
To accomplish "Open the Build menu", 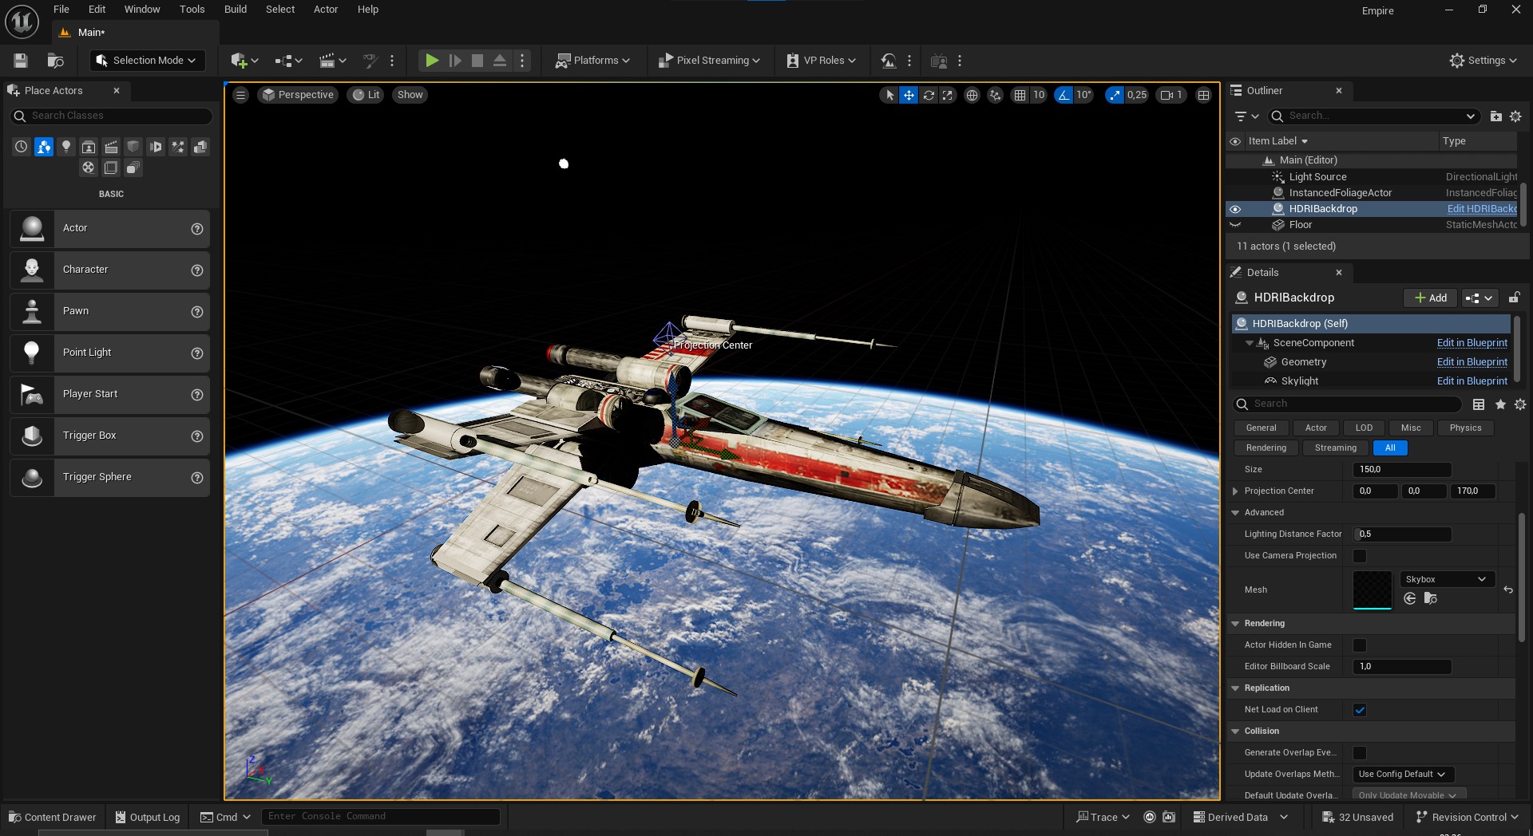I will [236, 10].
